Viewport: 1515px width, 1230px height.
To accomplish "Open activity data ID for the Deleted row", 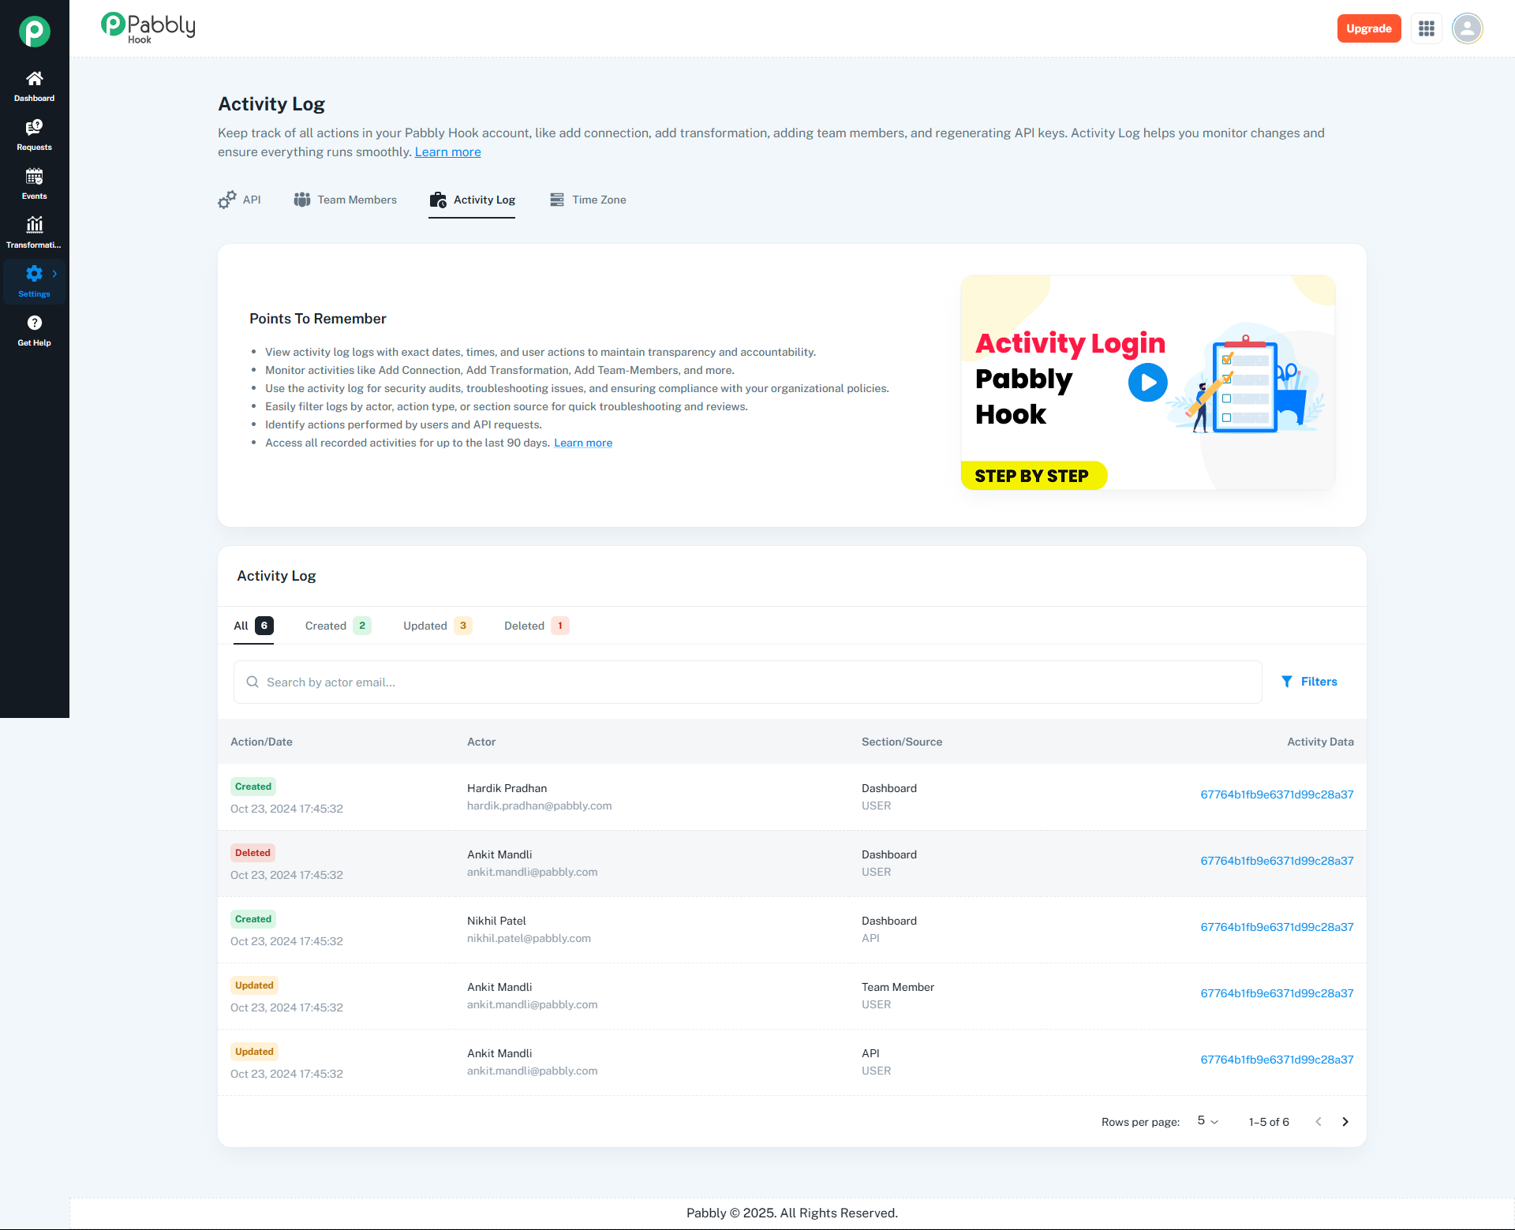I will 1277,861.
